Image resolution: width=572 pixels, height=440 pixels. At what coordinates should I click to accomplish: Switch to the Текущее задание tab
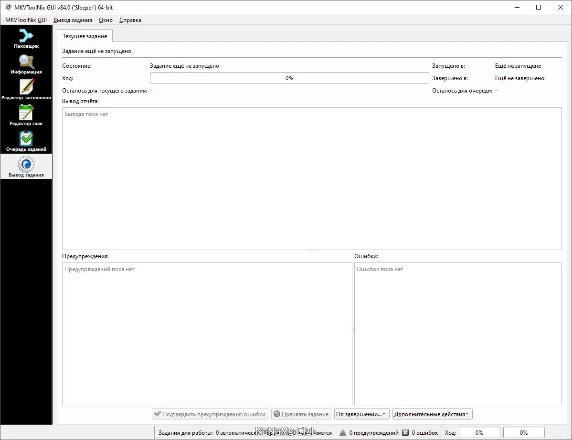click(x=85, y=36)
